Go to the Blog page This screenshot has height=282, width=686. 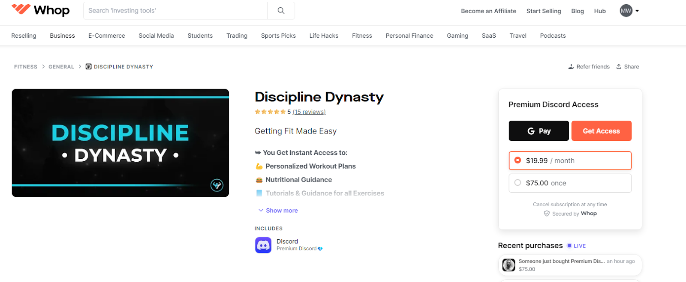578,11
